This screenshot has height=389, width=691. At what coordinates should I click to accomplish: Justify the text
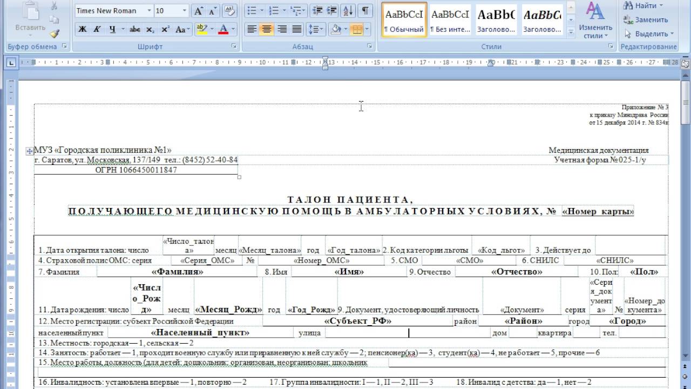click(x=296, y=29)
